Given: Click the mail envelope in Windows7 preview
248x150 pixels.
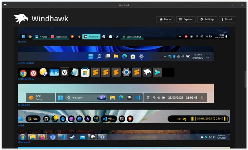Looking at the screenshot, I should click(83, 137).
